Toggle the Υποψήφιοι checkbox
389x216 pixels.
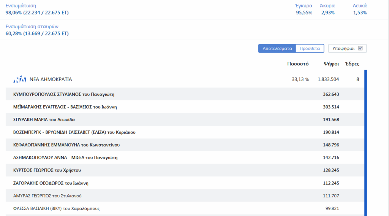click(x=361, y=48)
